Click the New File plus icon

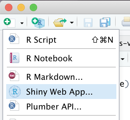[x=10, y=23]
